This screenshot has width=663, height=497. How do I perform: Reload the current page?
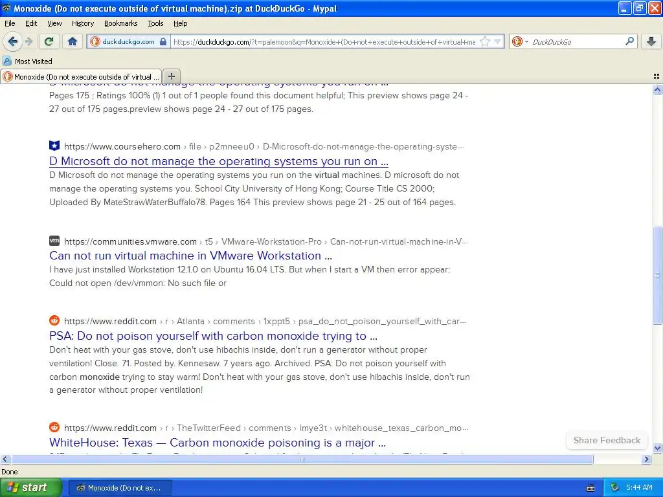click(x=49, y=41)
